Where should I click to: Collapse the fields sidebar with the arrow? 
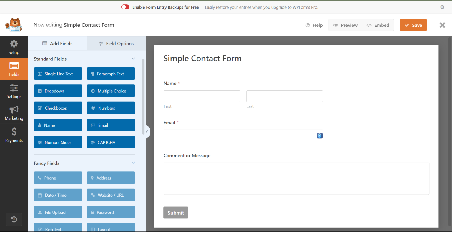click(x=147, y=132)
